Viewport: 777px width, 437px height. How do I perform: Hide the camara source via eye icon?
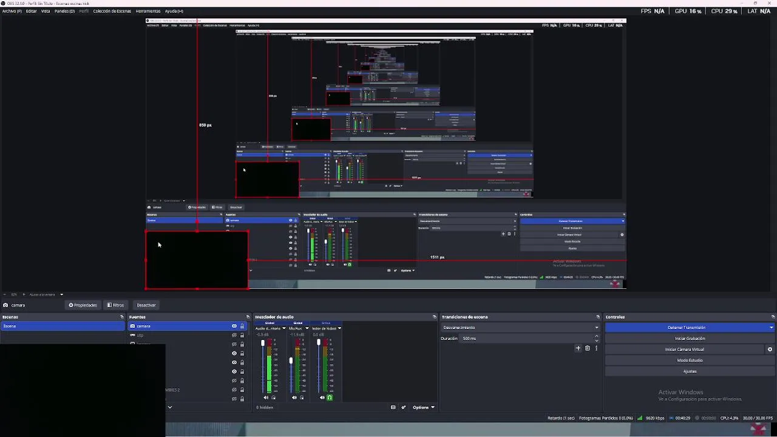click(x=234, y=326)
